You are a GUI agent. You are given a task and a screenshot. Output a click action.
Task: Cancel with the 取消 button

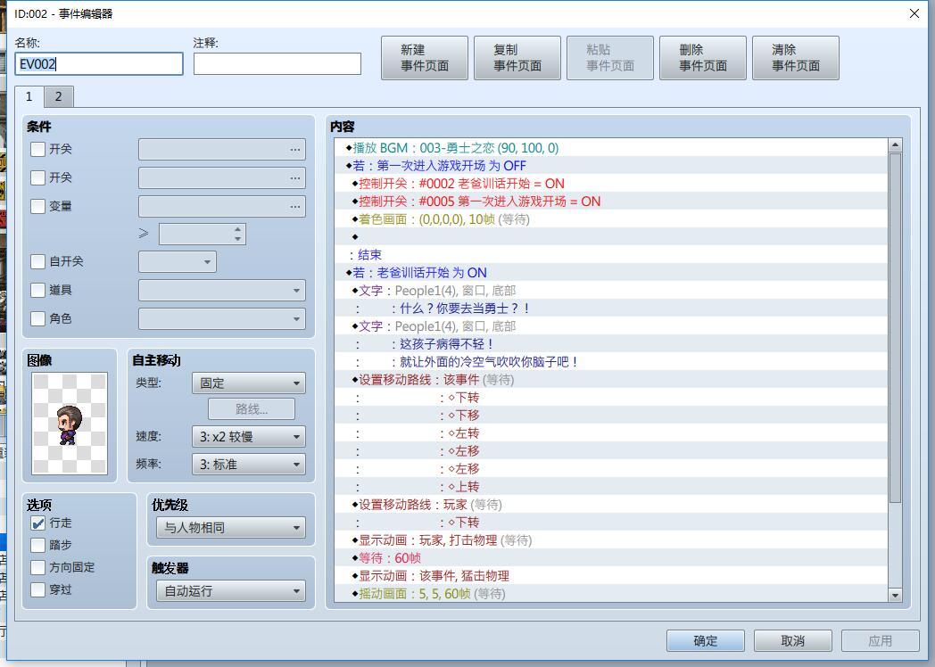point(792,641)
